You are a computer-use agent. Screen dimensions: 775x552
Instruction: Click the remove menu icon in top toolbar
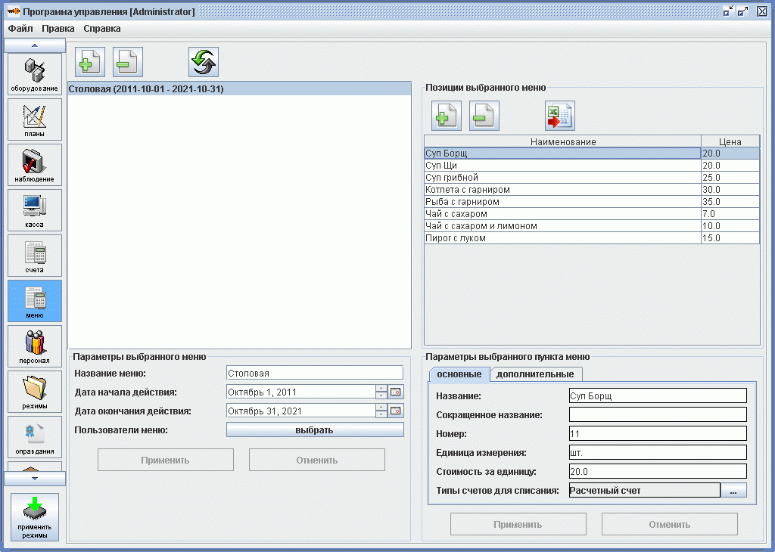point(128,62)
